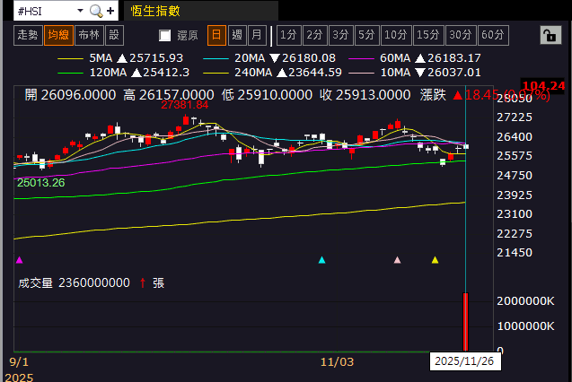Switch to 10分 minute chart
This screenshot has width=572, height=382.
(396, 35)
